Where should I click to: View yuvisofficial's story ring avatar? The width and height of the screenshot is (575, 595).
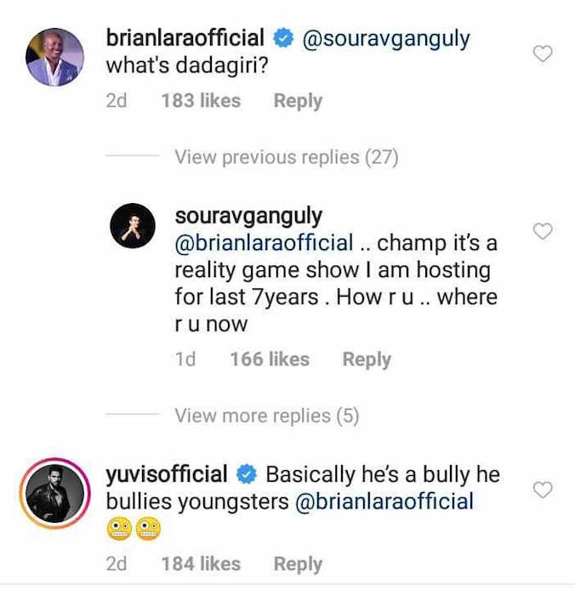coord(54,493)
